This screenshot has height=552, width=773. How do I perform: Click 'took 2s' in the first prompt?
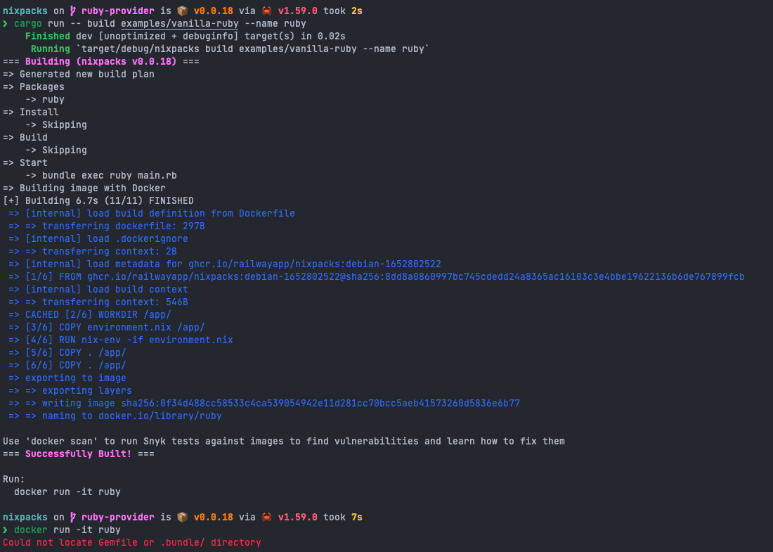tap(343, 11)
